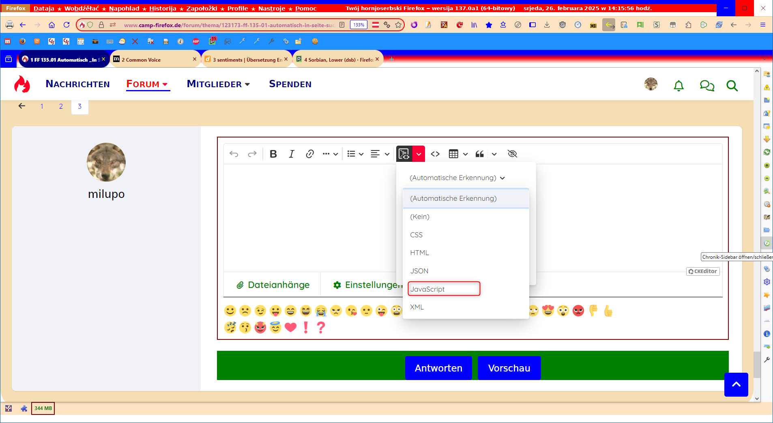This screenshot has height=423, width=773.
Task: Open the notifications bell
Action: click(679, 86)
